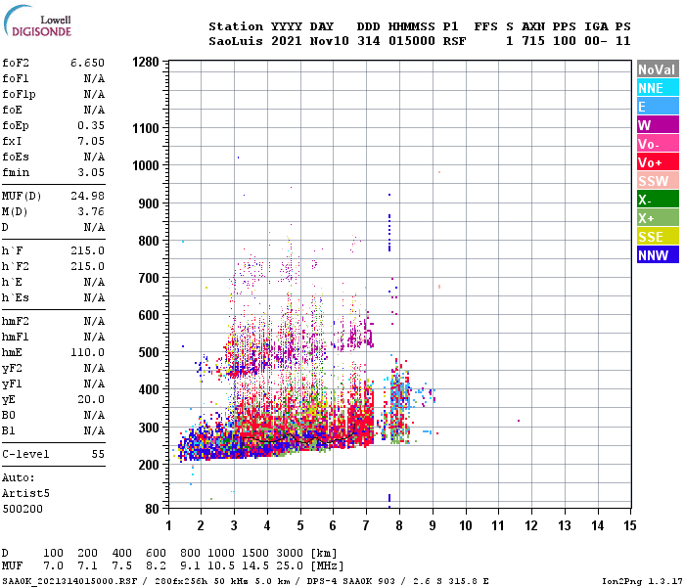This screenshot has height=587, width=685.
Task: Click the isolated magenta echo near 11.6 MHz
Action: (x=519, y=421)
